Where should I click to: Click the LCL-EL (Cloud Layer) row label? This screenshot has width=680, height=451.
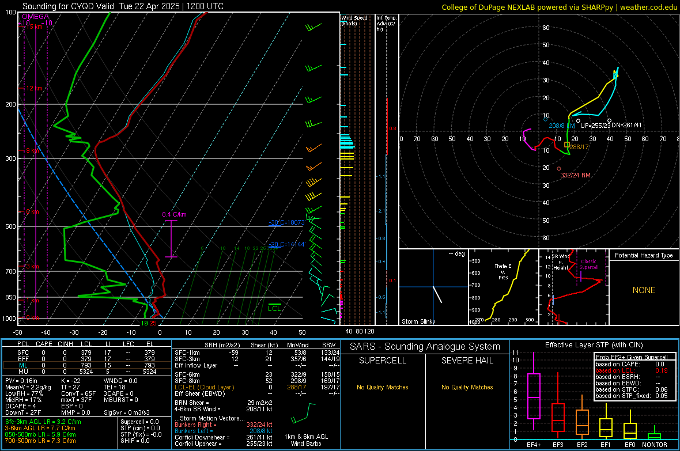point(204,387)
